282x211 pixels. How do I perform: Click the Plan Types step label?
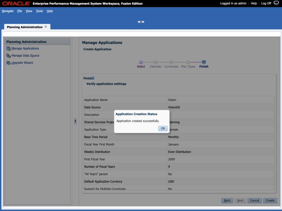click(x=188, y=66)
